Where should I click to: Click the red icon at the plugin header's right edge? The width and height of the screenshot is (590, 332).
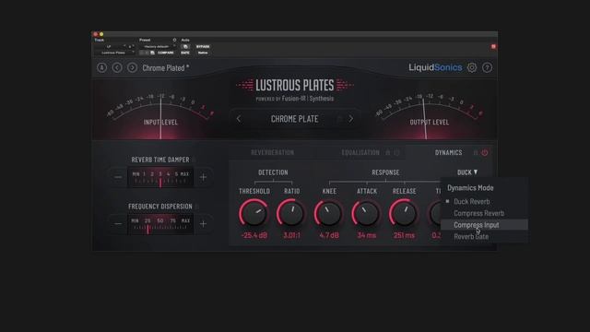pyautogui.click(x=493, y=47)
